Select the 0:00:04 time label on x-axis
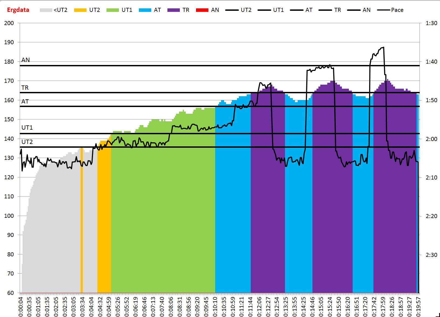The width and height of the screenshot is (440, 317). [x=21, y=306]
